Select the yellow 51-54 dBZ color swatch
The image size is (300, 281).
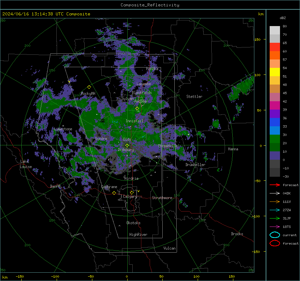(x=275, y=72)
